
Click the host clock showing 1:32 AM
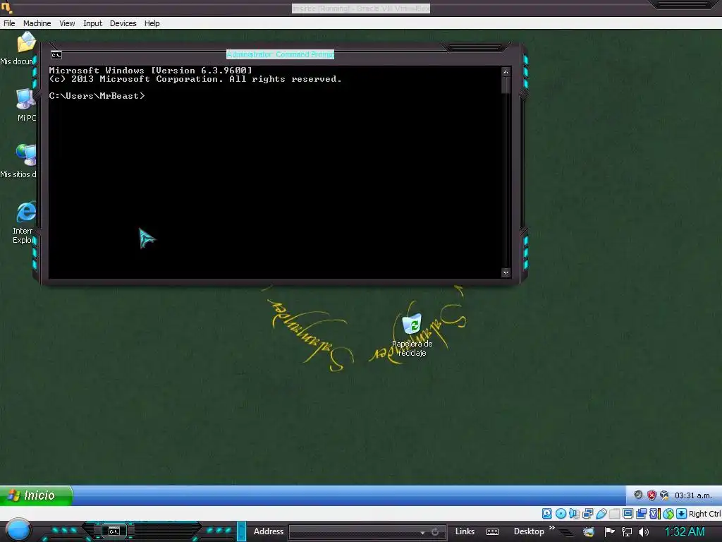point(685,531)
